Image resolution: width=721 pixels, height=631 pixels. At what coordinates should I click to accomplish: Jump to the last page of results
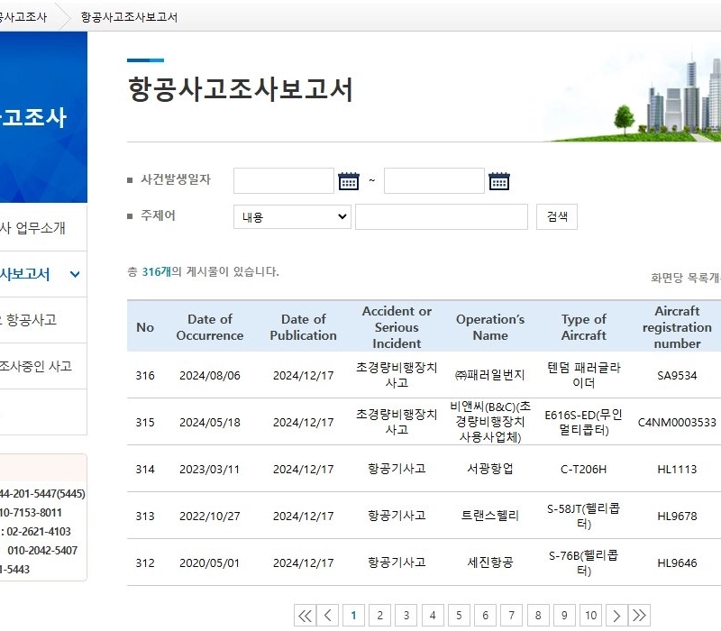click(x=639, y=616)
